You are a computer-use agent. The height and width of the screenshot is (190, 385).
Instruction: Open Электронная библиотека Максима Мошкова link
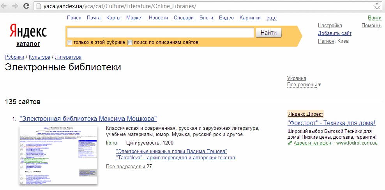[x=88, y=119]
